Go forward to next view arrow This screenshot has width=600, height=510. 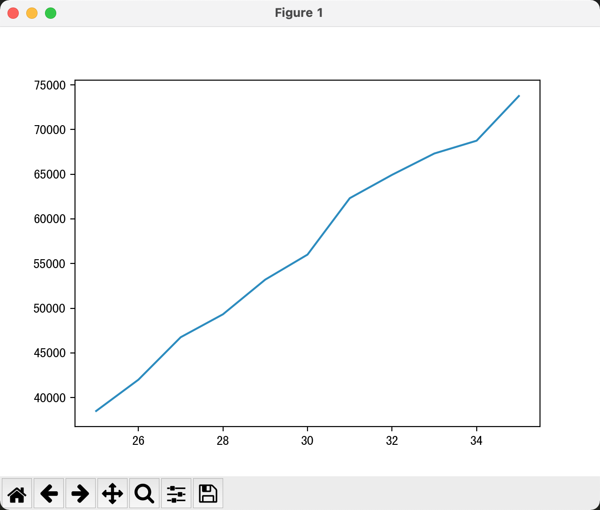click(81, 493)
